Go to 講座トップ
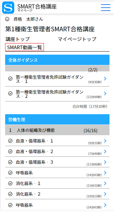 coord(18,39)
